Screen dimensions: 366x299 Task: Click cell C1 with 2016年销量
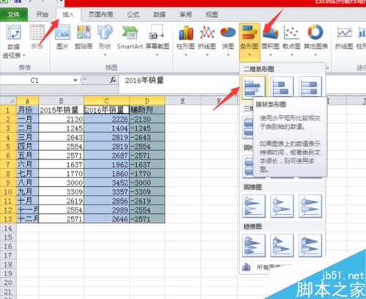pyautogui.click(x=106, y=110)
